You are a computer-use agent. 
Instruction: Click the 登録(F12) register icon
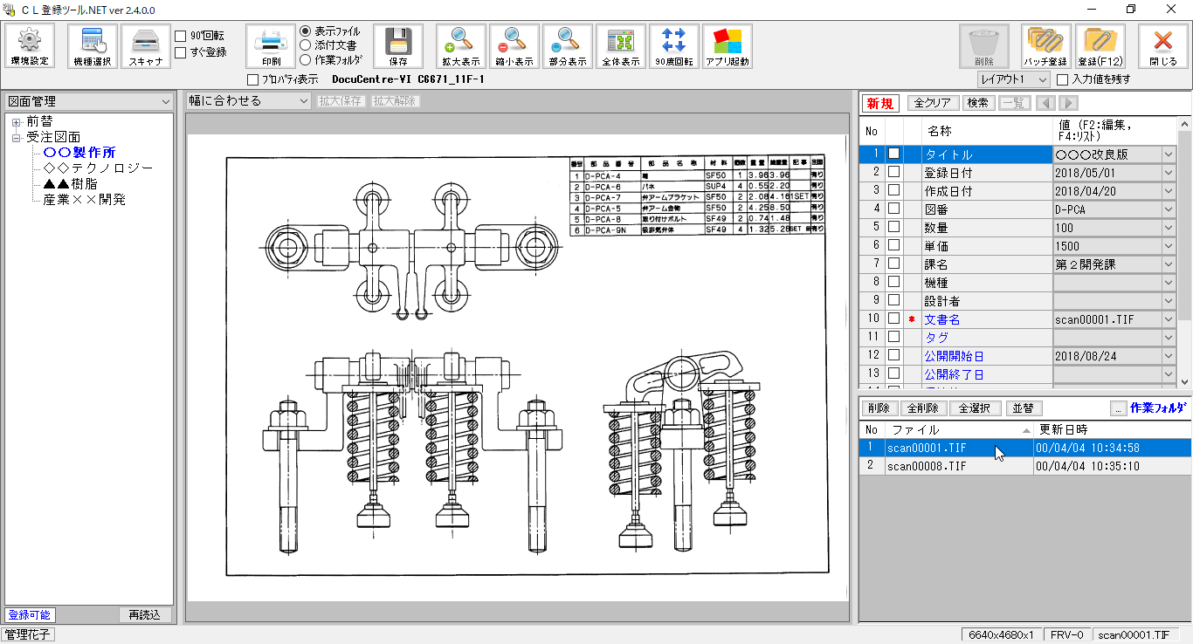[x=1100, y=46]
